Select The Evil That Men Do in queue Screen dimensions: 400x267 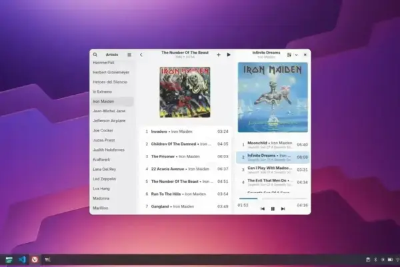point(273,182)
